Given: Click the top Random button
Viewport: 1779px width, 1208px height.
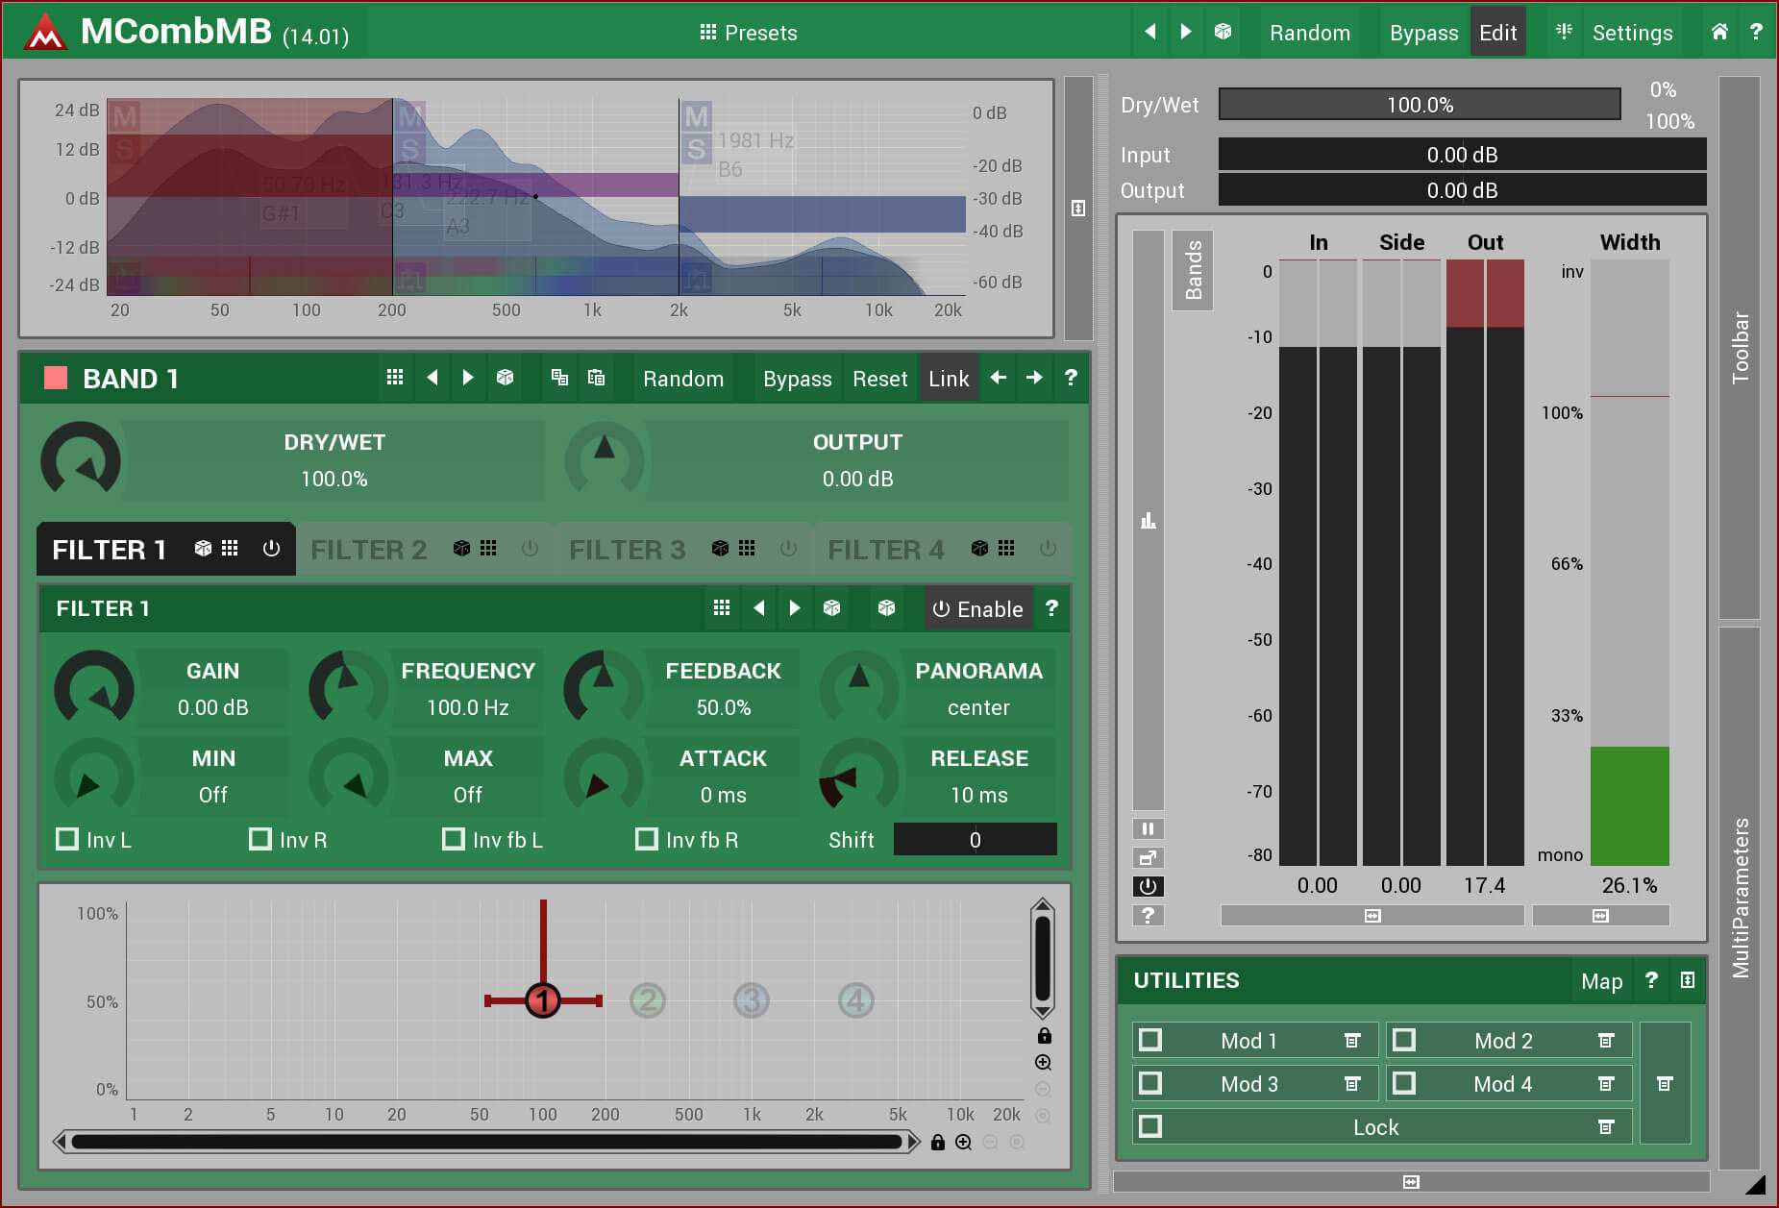Looking at the screenshot, I should [x=1309, y=33].
